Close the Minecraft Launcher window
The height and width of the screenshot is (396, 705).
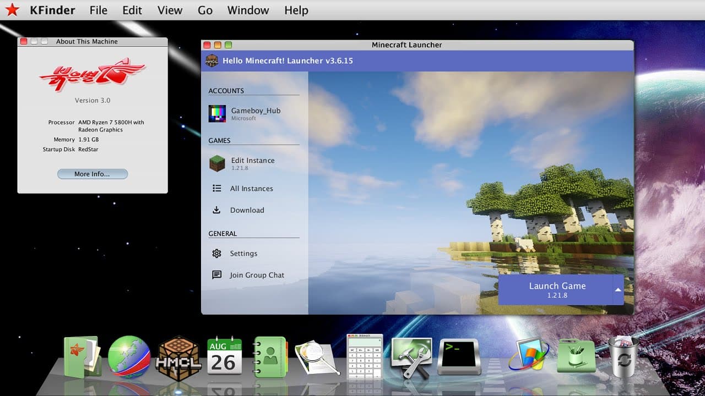pyautogui.click(x=207, y=45)
